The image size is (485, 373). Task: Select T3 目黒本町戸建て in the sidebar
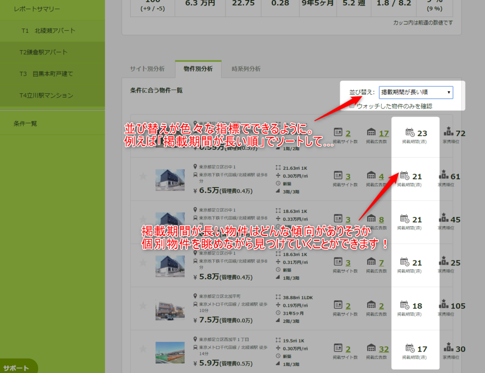[x=52, y=74]
